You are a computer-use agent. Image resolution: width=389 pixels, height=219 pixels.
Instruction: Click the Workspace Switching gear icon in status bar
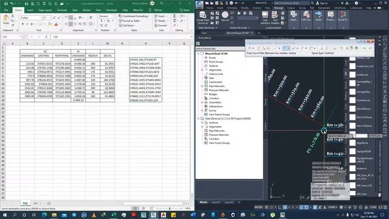pos(341,207)
